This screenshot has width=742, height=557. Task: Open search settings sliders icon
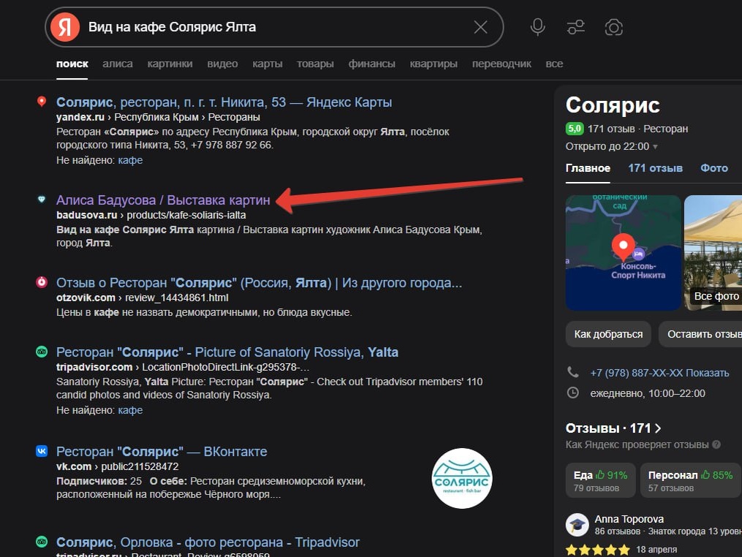pos(575,27)
